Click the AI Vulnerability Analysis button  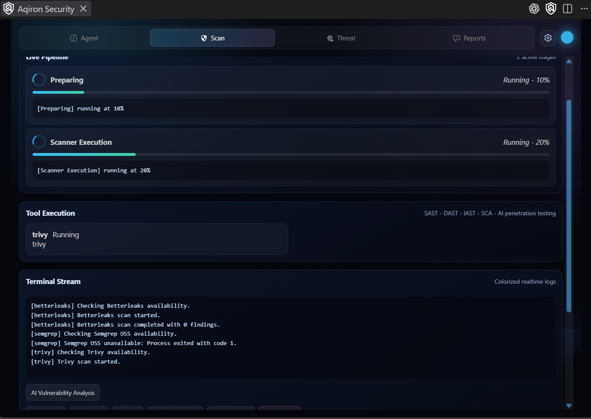(63, 393)
